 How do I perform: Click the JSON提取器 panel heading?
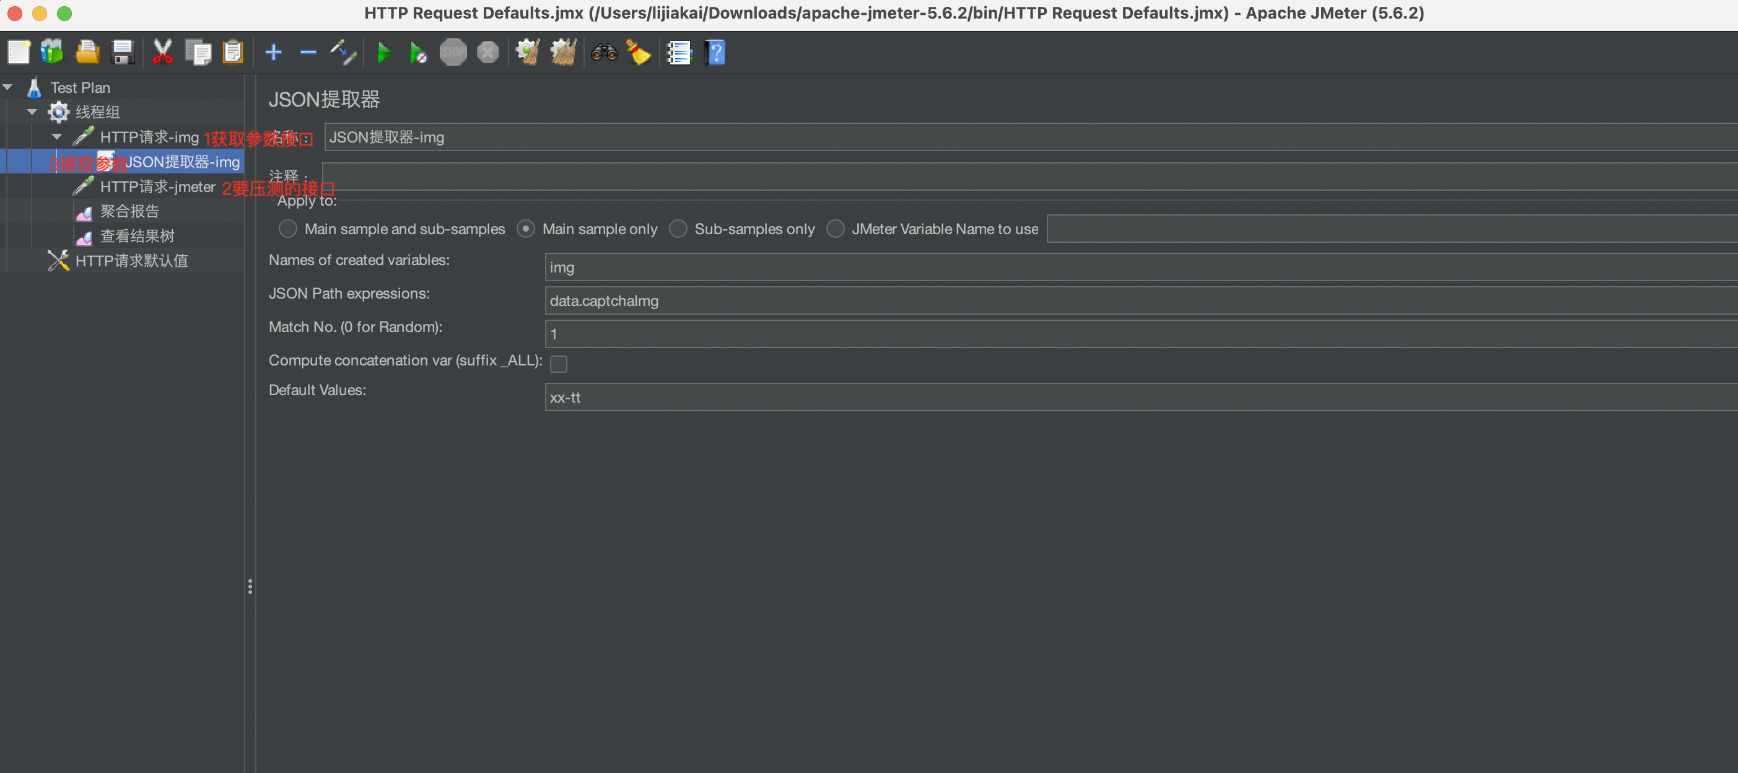point(324,100)
